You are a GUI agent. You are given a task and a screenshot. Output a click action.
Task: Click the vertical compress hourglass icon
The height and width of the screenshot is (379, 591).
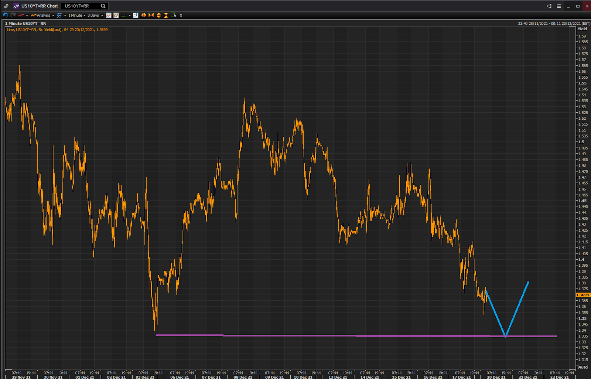point(166,15)
